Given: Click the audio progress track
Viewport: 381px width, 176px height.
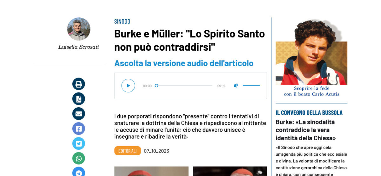Looking at the screenshot, I should 184,85.
